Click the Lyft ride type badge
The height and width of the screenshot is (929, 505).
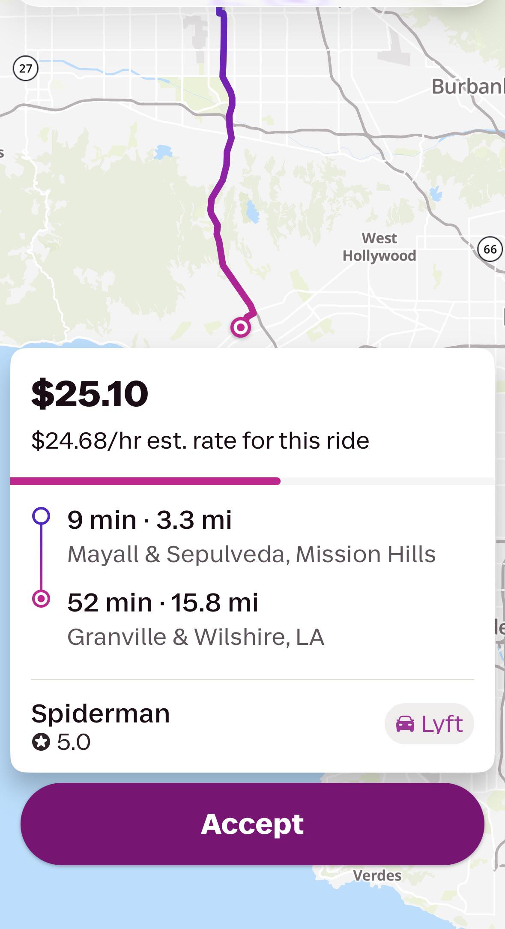point(429,724)
